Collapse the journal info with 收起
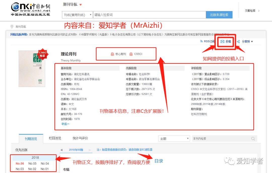272x173 pixels. (65, 124)
